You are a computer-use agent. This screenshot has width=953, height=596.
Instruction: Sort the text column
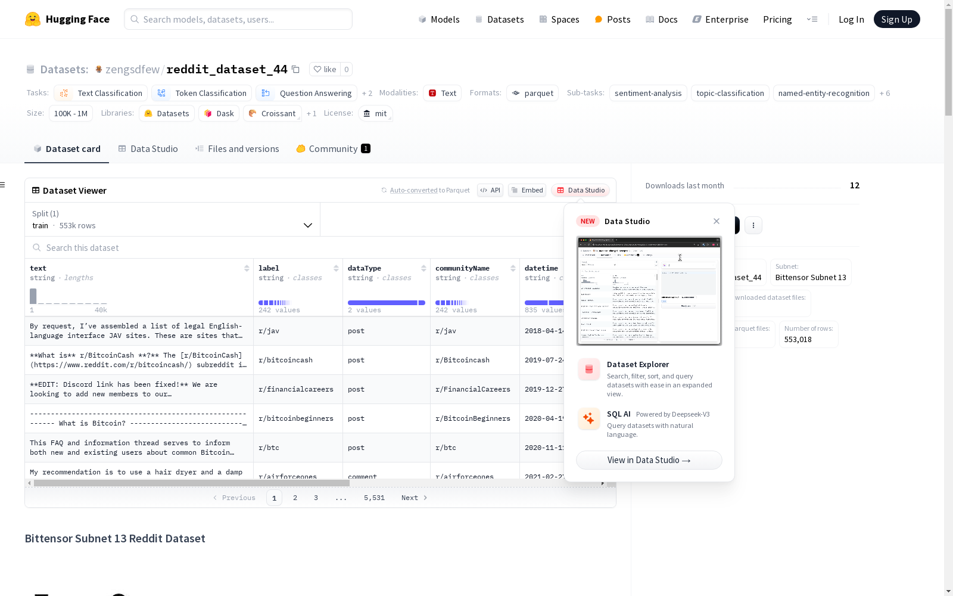point(247,268)
